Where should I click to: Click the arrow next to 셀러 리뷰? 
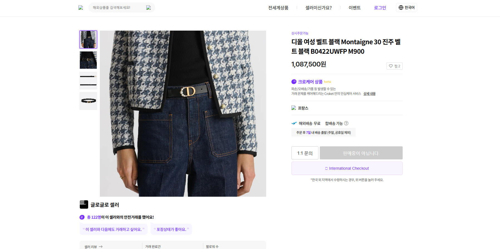pos(101,246)
